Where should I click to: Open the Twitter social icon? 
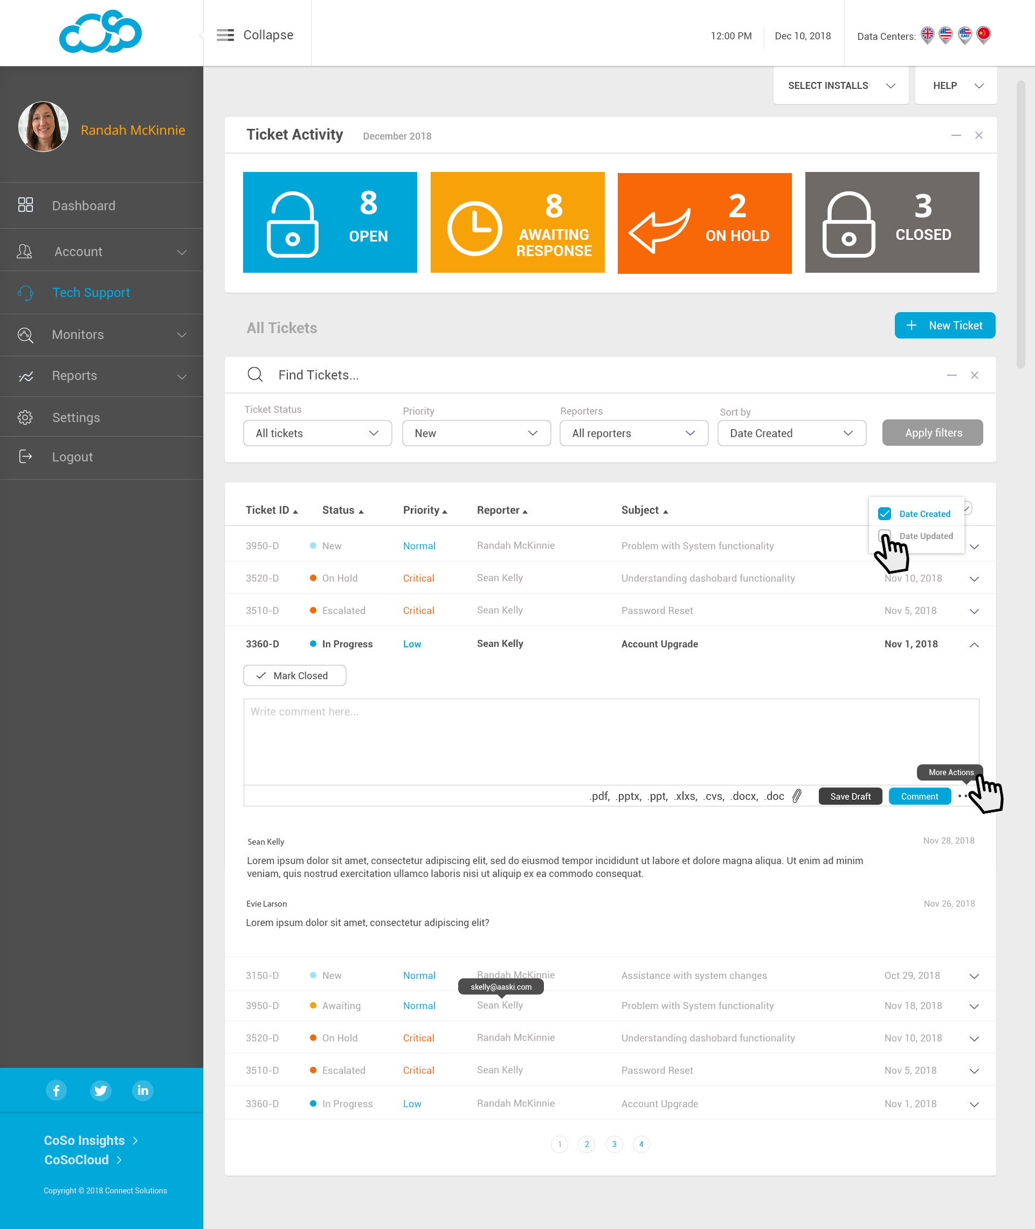coord(100,1090)
